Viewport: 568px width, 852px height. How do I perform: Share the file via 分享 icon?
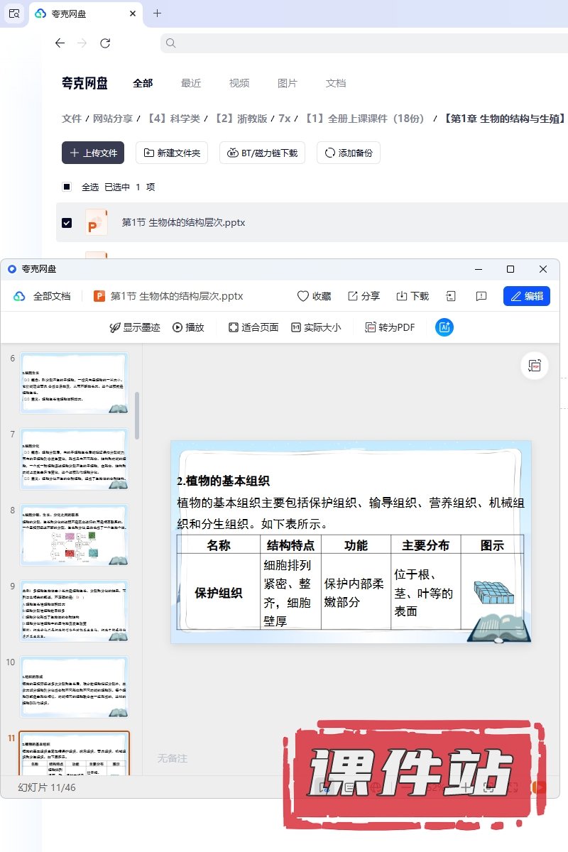point(353,296)
